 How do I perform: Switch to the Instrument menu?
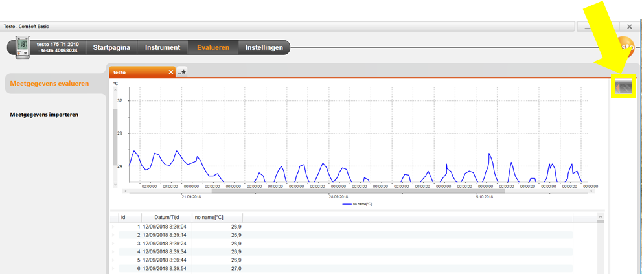tap(162, 47)
